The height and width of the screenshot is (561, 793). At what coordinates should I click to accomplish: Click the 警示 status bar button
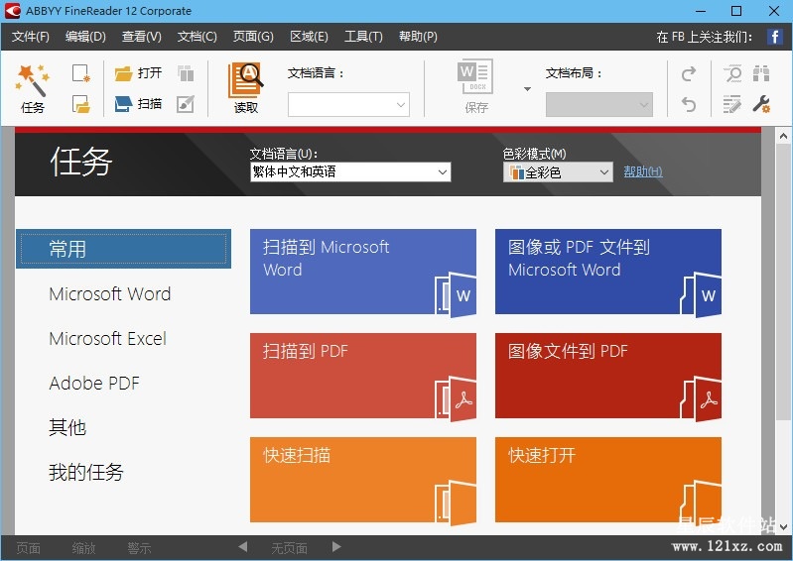tap(140, 548)
